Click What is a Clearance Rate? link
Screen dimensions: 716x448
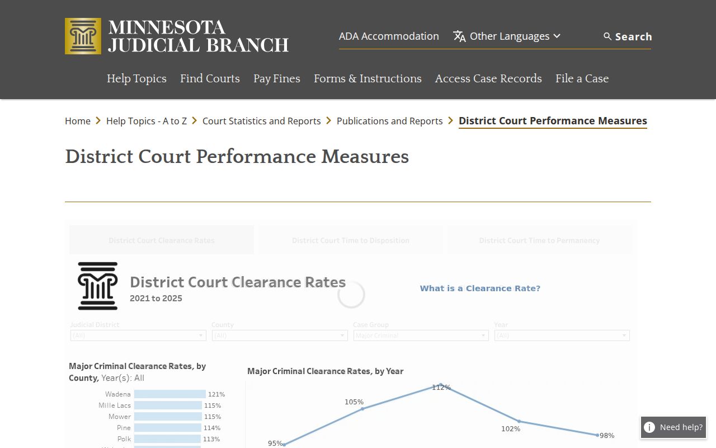[480, 288]
